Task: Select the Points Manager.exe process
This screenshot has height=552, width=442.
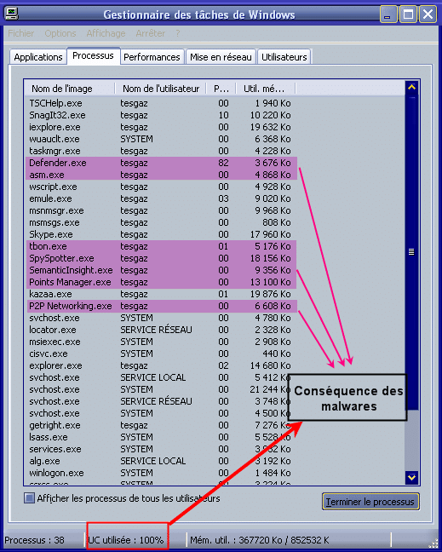Action: coord(162,282)
